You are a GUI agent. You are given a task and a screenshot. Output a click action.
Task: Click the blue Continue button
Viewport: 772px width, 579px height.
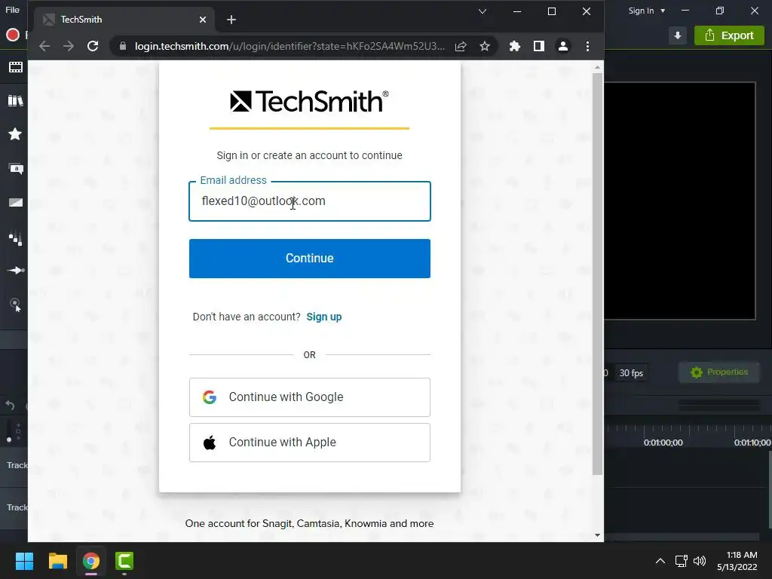[310, 259]
